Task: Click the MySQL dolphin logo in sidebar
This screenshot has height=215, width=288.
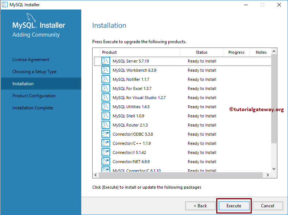Action: 31,18
